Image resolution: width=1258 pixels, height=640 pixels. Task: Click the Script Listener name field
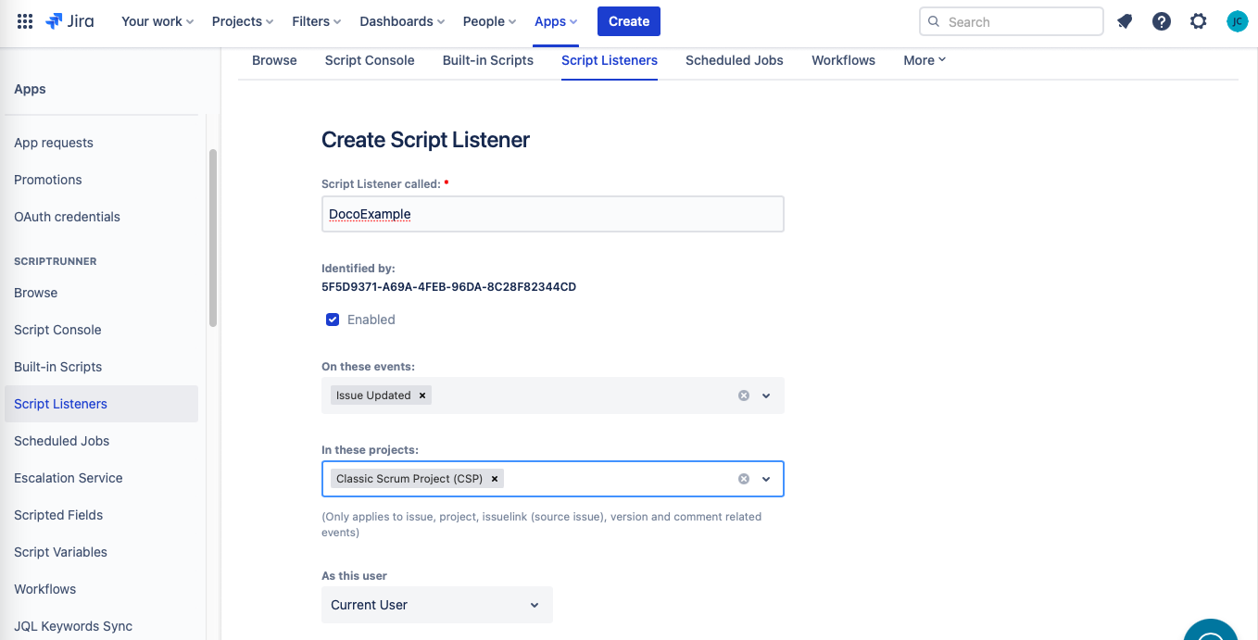[552, 214]
